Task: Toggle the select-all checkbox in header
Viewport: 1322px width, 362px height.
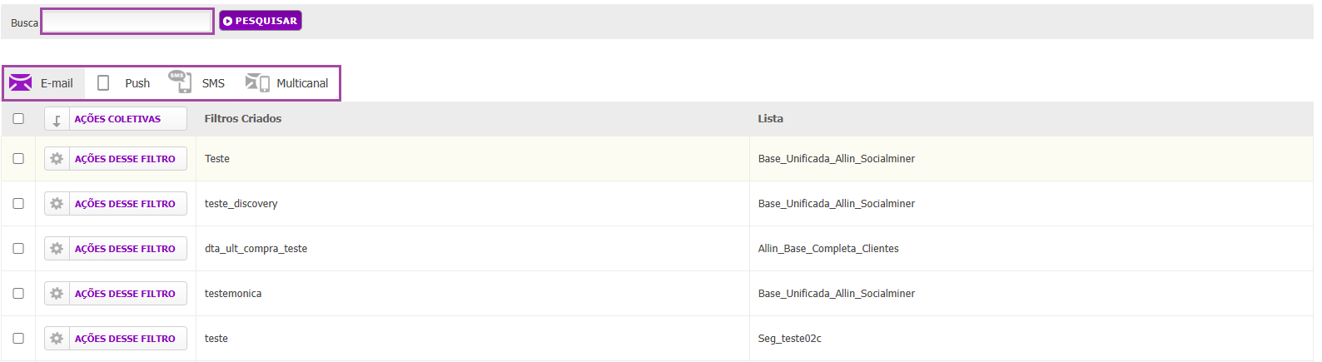Action: (18, 119)
